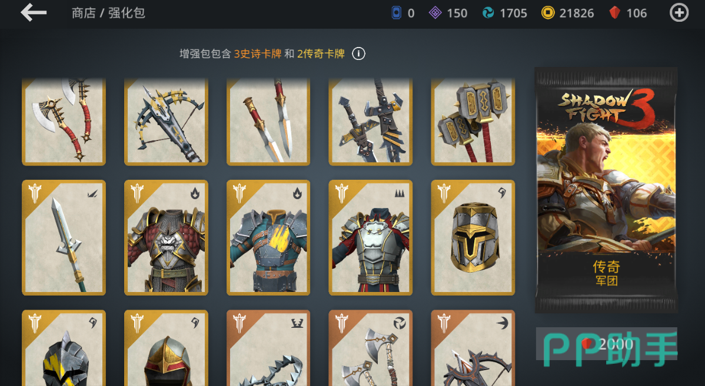Select the teal armor with flame emblem
Image resolution: width=705 pixels, height=386 pixels.
(268, 237)
